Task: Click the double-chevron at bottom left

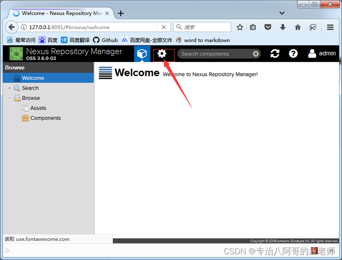Action: 7,250
